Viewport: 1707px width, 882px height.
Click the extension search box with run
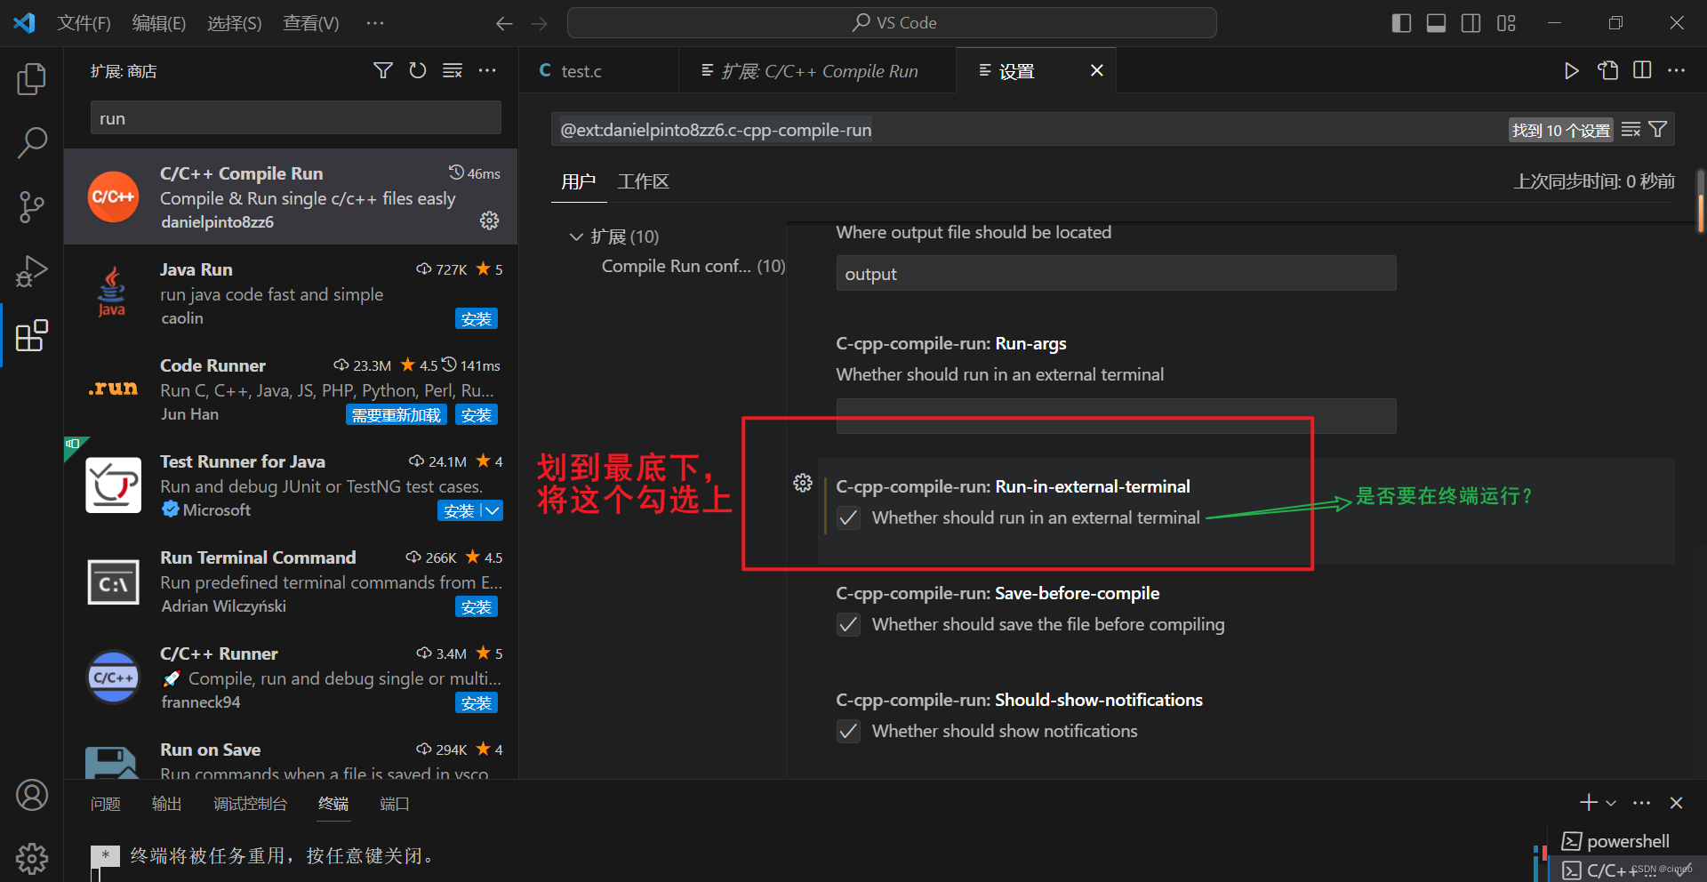pos(295,118)
